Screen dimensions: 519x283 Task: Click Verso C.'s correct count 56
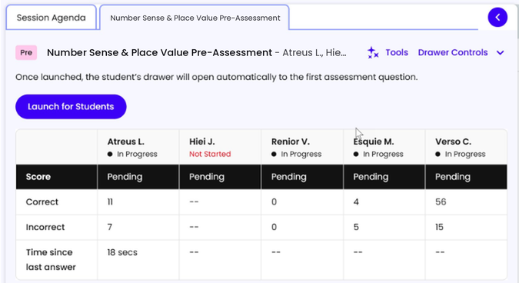coord(441,202)
